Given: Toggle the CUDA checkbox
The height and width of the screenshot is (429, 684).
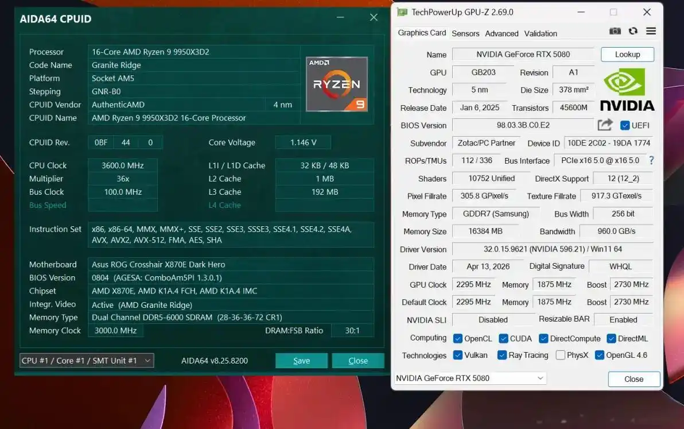Looking at the screenshot, I should pyautogui.click(x=503, y=338).
